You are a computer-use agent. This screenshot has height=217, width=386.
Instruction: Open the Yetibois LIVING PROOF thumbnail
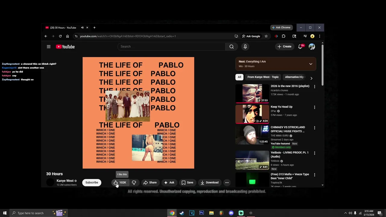[x=252, y=160]
